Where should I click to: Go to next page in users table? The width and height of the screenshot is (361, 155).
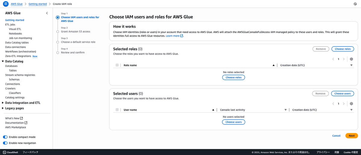pos(344,104)
